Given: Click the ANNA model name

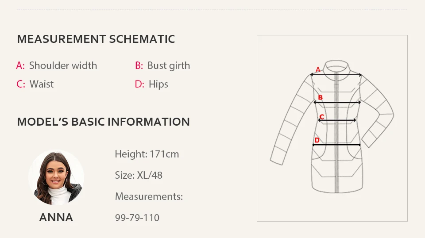Looking at the screenshot, I should coord(56,217).
